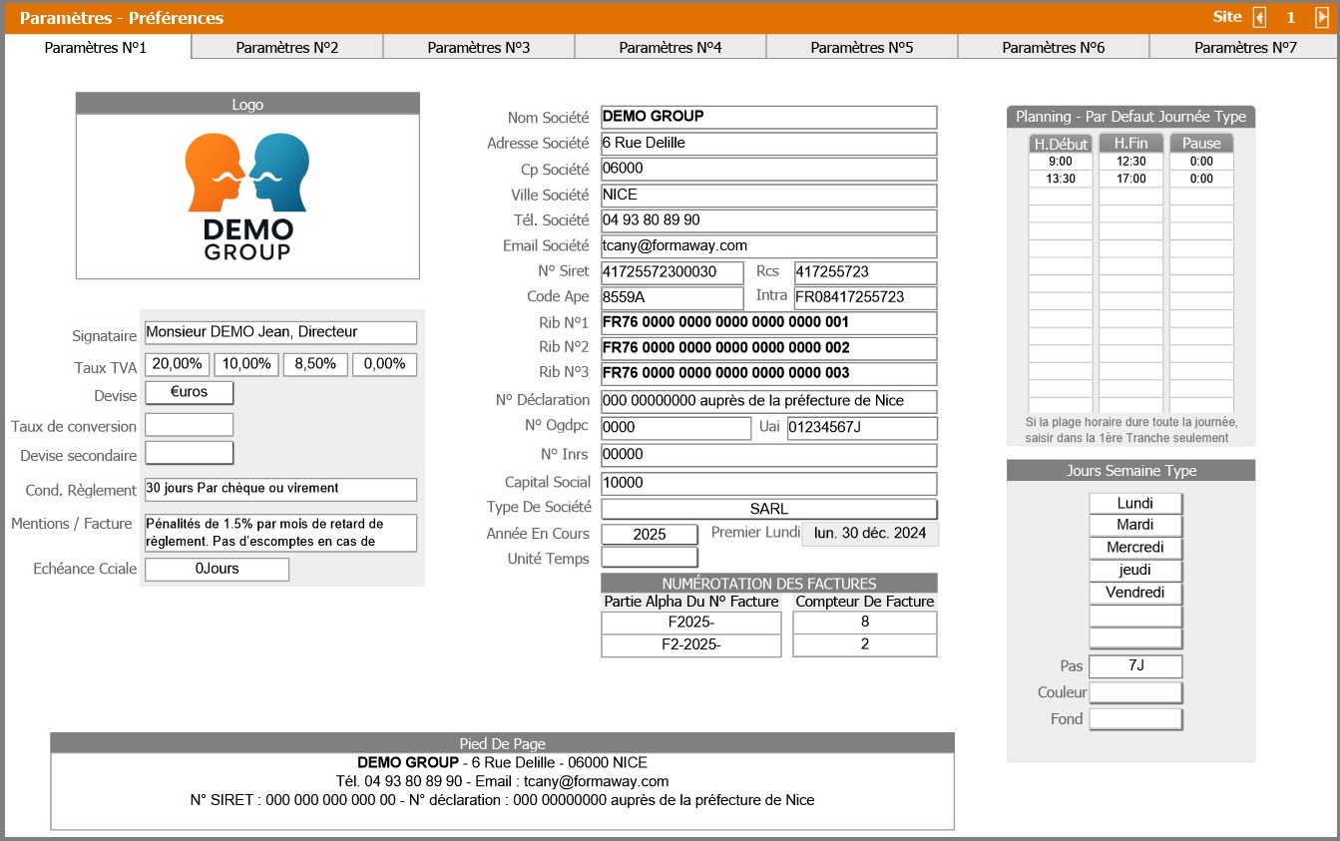
Task: Click the invoice counter cell showing 2
Action: click(865, 645)
